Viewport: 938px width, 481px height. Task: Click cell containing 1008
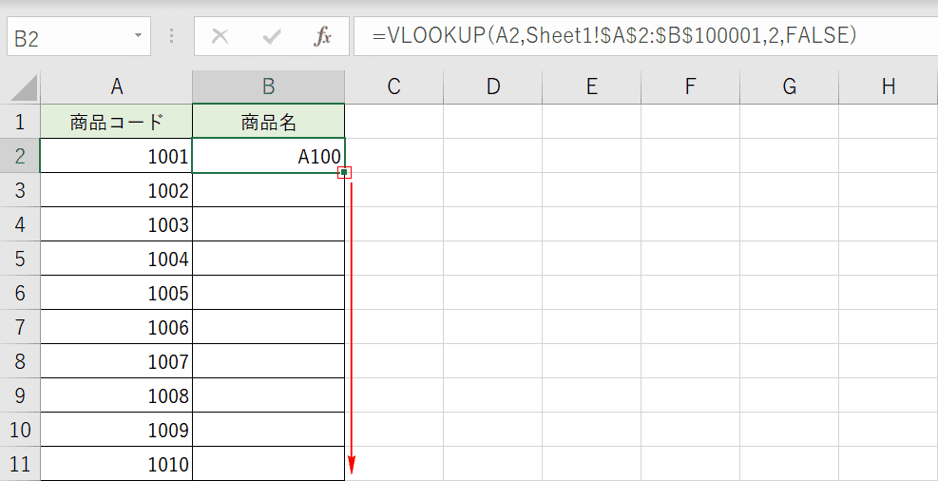[x=117, y=394]
